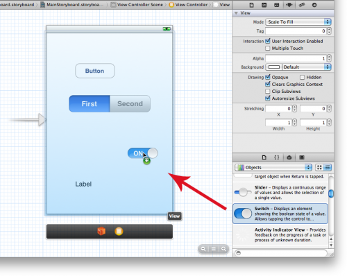Viewport: 347px width, 276px height.
Task: Click the Background color well
Action: (x=274, y=67)
